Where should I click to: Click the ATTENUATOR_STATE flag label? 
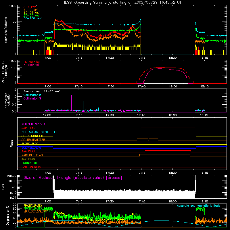pyautogui.click(x=35, y=124)
